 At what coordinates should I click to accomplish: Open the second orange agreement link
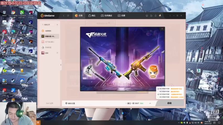click(x=175, y=92)
